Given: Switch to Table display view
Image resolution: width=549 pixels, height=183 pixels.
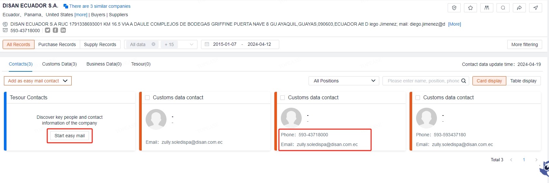Looking at the screenshot, I should pos(523,81).
